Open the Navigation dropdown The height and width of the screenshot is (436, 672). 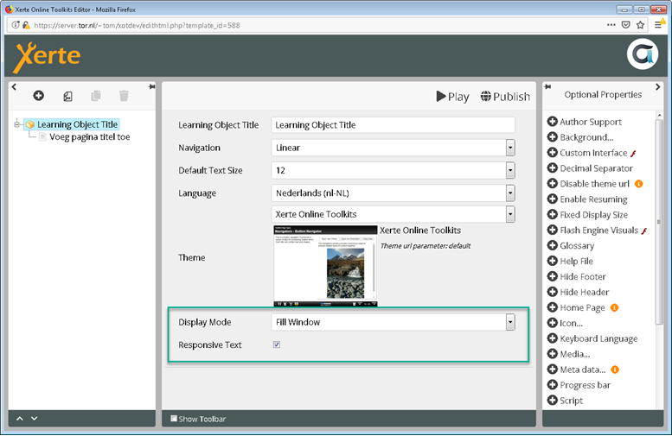pyautogui.click(x=510, y=148)
